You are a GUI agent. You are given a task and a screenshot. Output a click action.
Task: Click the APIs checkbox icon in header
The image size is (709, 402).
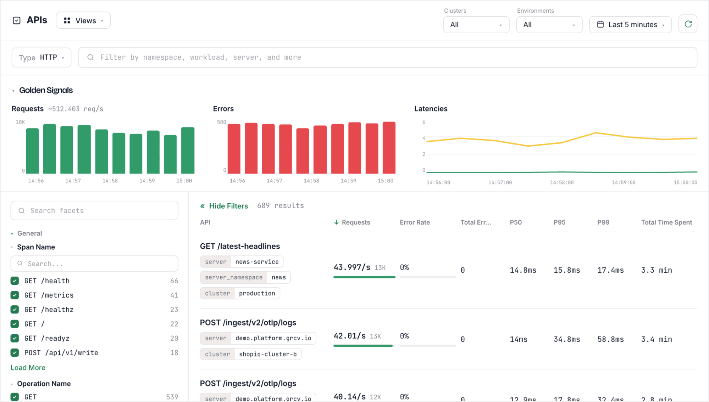coord(17,21)
